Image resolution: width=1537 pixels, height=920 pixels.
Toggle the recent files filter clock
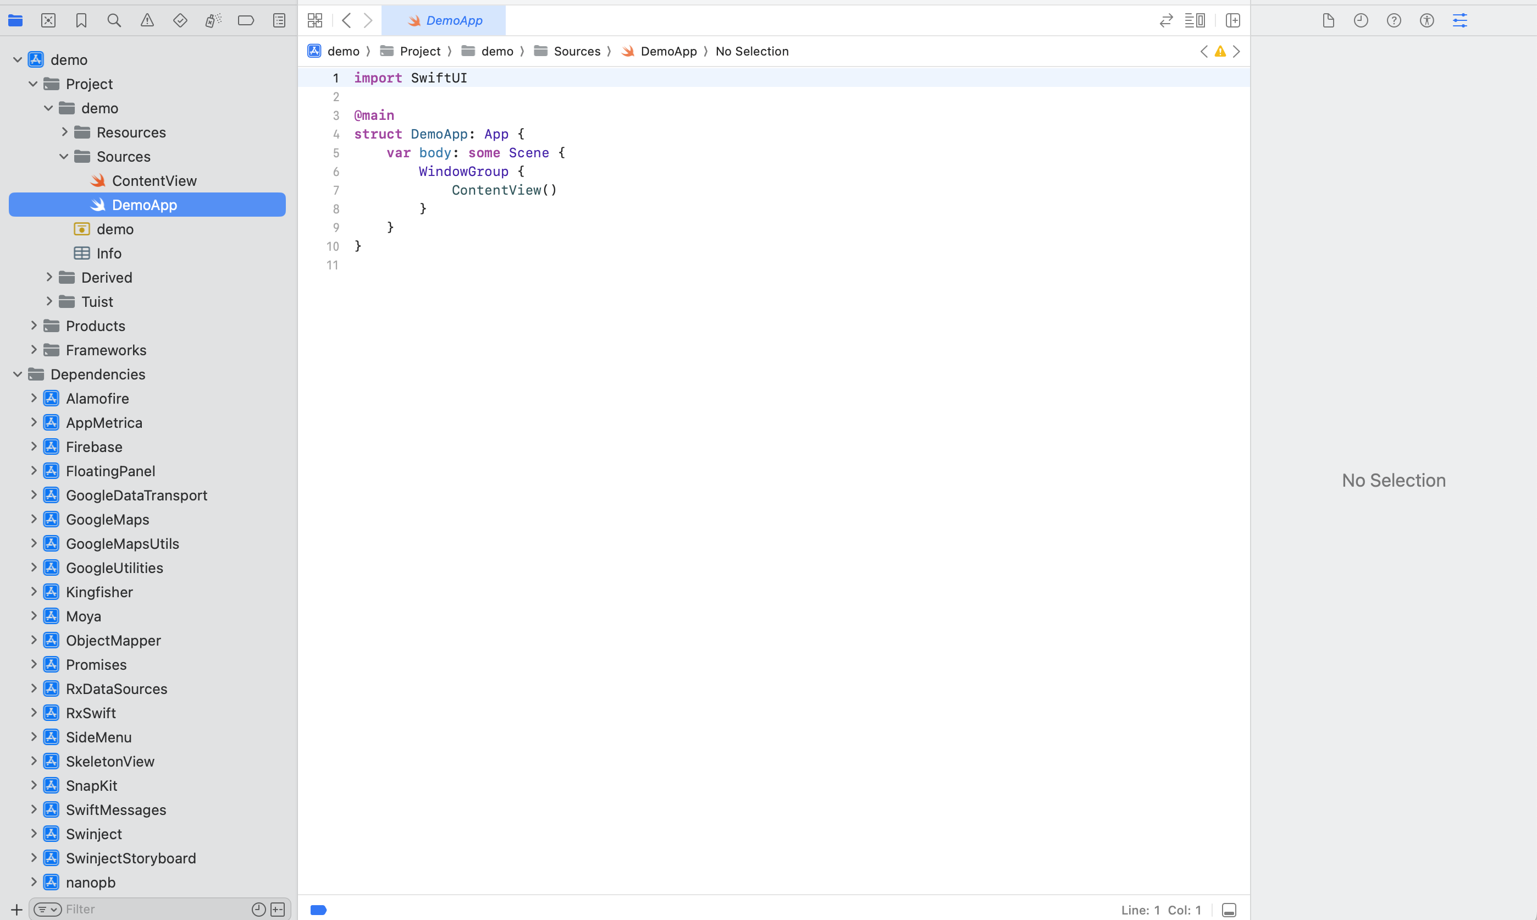click(x=258, y=910)
